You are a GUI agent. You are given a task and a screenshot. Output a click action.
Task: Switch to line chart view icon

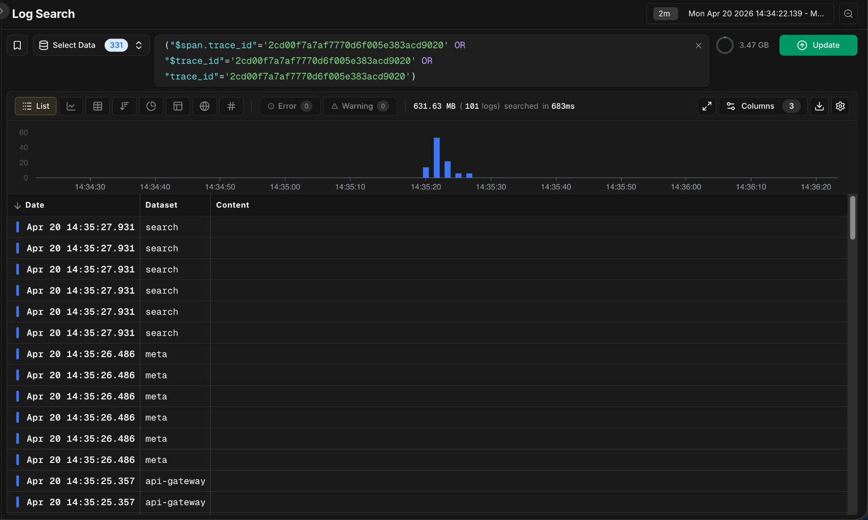(x=71, y=106)
